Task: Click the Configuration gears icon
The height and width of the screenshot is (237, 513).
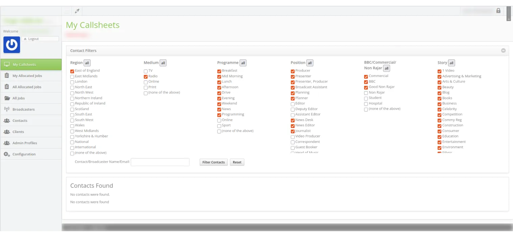Action: [x=6, y=154]
